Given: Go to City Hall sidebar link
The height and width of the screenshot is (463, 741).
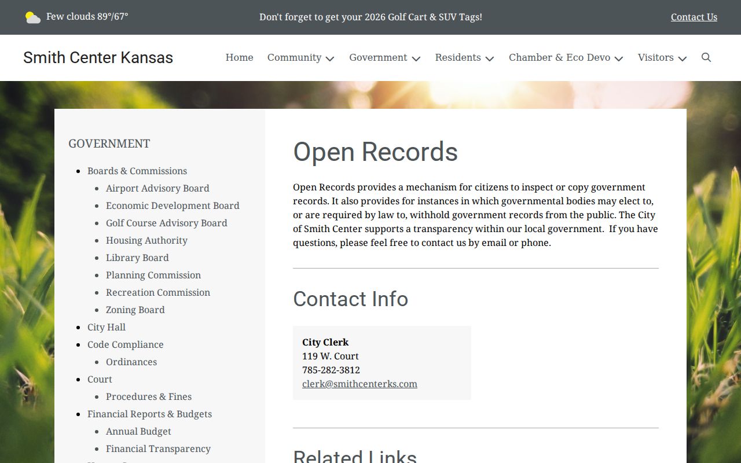Looking at the screenshot, I should point(107,327).
